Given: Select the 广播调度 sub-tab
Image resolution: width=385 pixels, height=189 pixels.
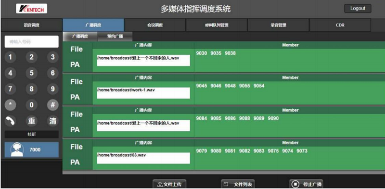Looking at the screenshot, I should [x=80, y=37].
